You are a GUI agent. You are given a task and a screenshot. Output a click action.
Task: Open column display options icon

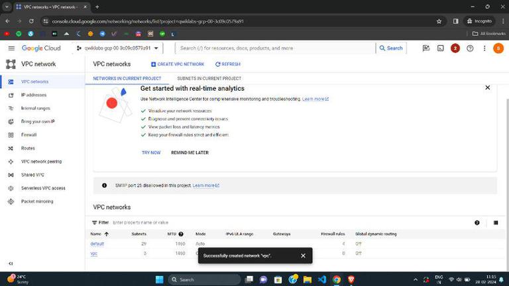[496, 222]
